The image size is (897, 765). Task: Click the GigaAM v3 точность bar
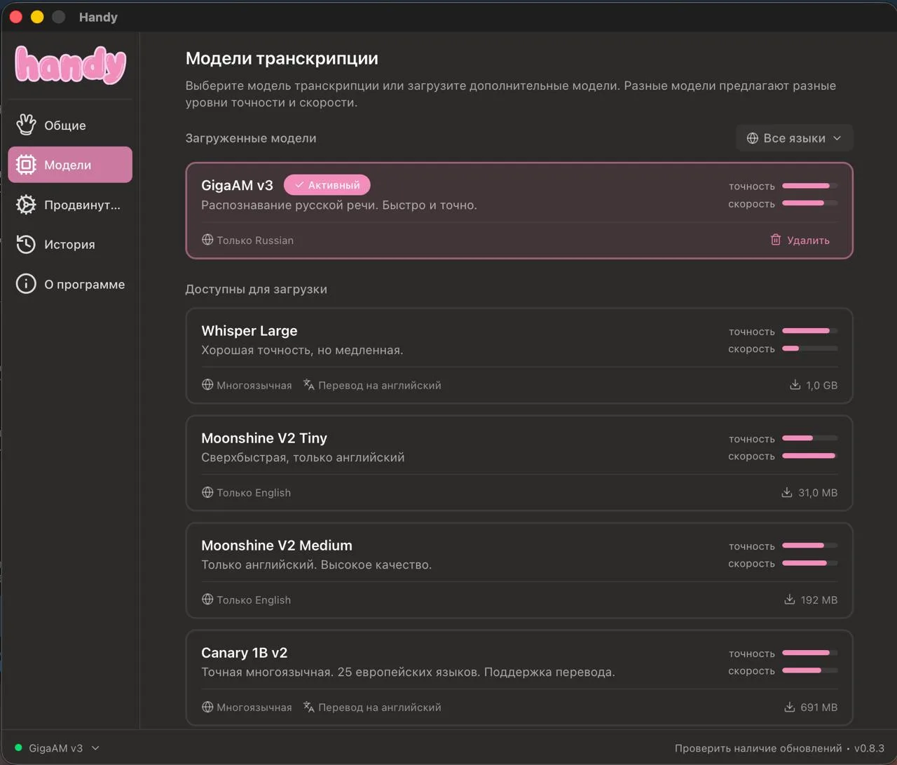pyautogui.click(x=810, y=186)
